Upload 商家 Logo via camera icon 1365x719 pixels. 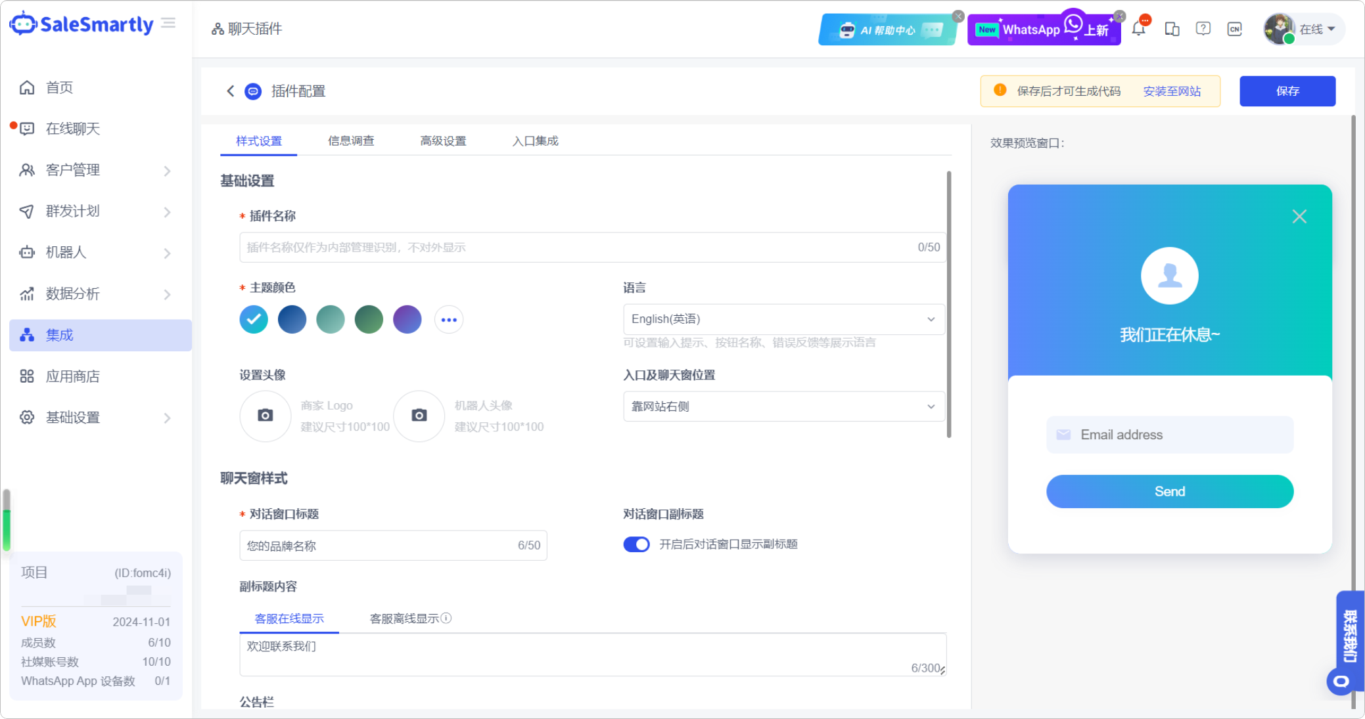266,416
